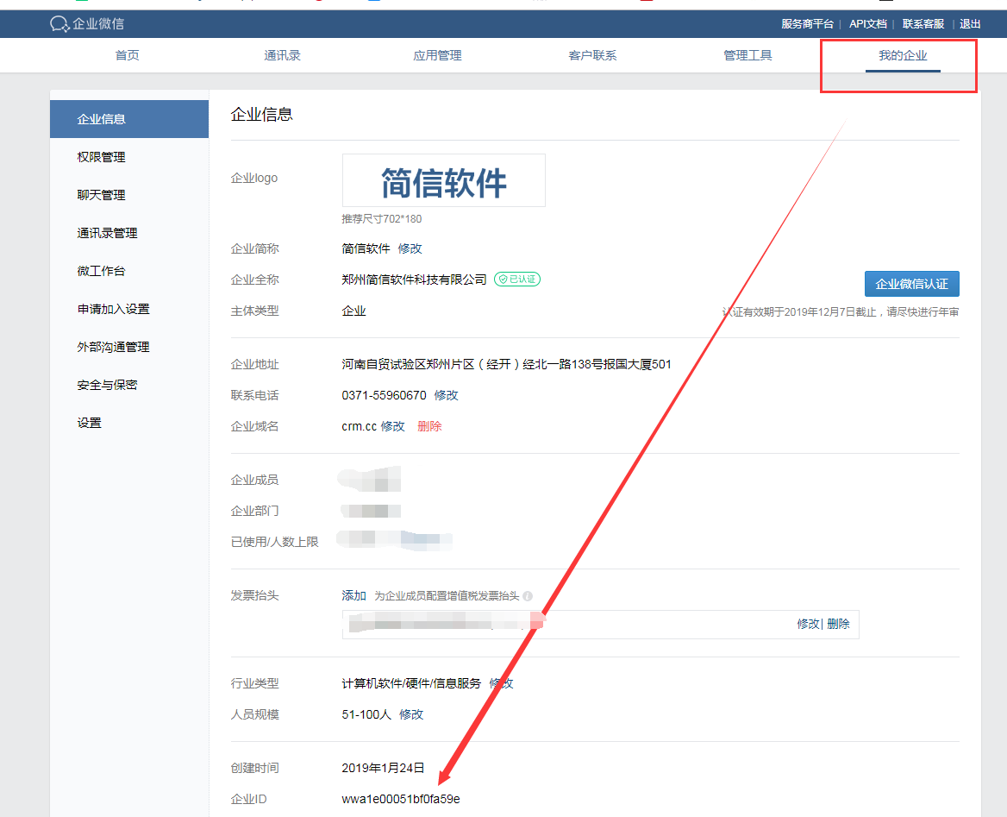Switch to the 通讯录 tab
1007x817 pixels.
[x=282, y=55]
